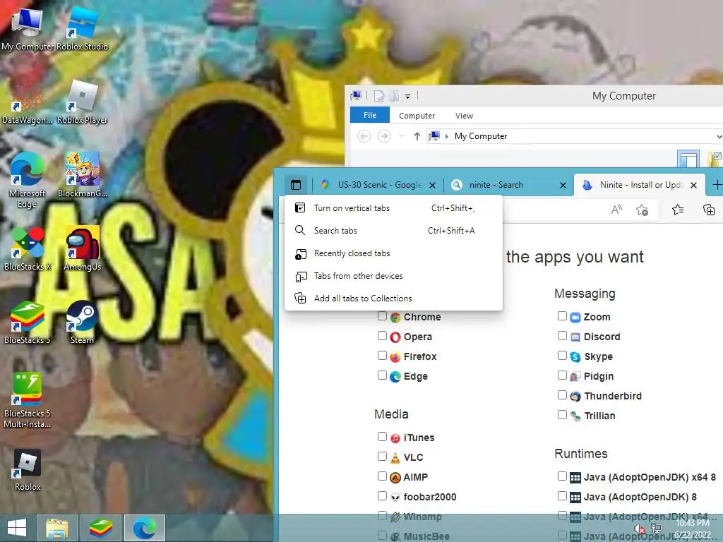
Task: Open BlueStacks from the taskbar
Action: coord(101,528)
